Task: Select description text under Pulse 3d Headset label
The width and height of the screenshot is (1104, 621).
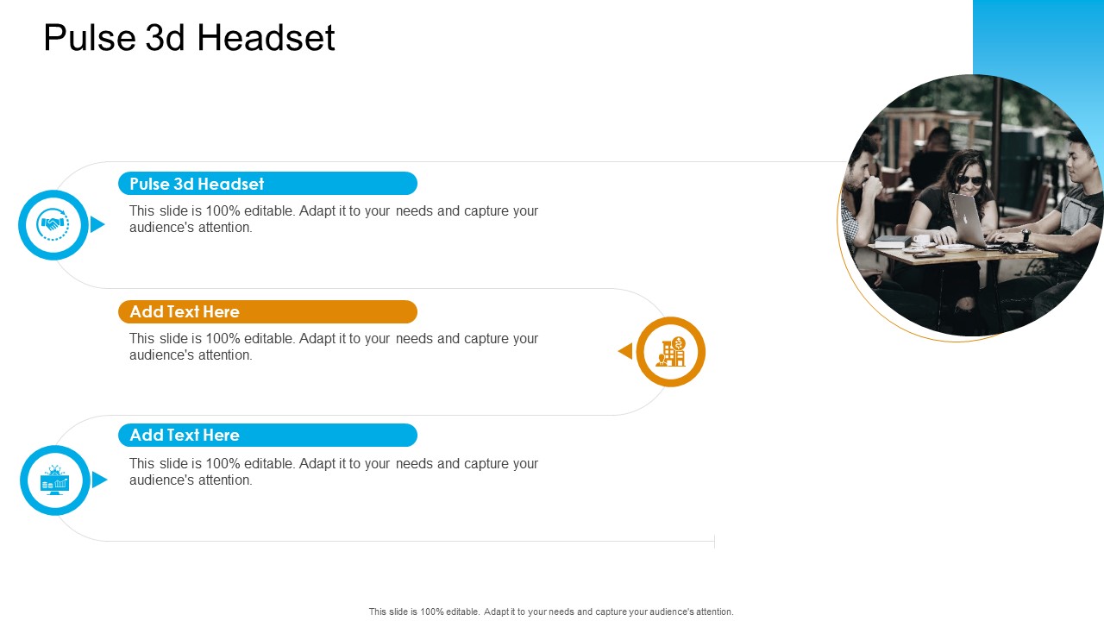Action: point(334,219)
